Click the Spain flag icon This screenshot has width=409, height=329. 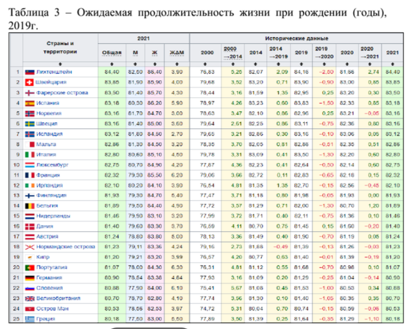coord(30,103)
